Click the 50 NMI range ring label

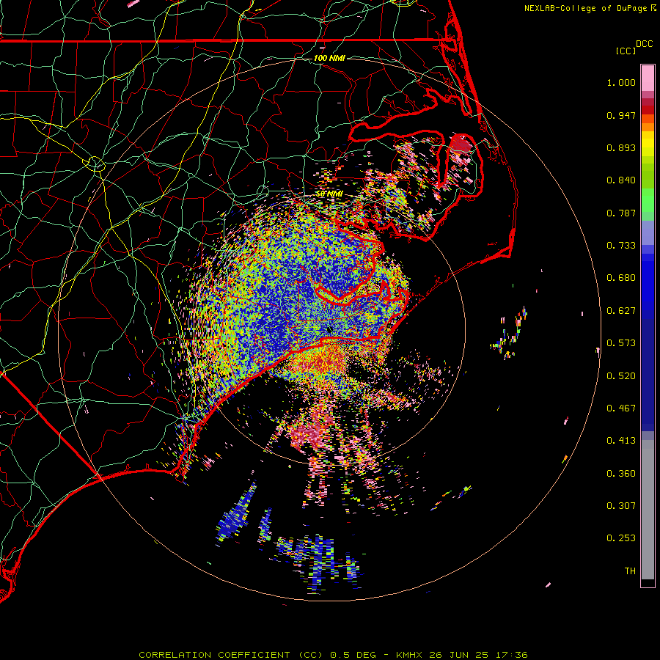click(329, 194)
